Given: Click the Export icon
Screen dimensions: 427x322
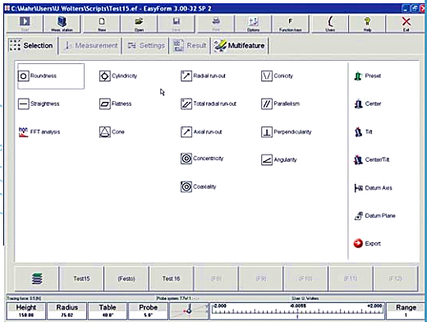Looking at the screenshot, I should pos(358,243).
